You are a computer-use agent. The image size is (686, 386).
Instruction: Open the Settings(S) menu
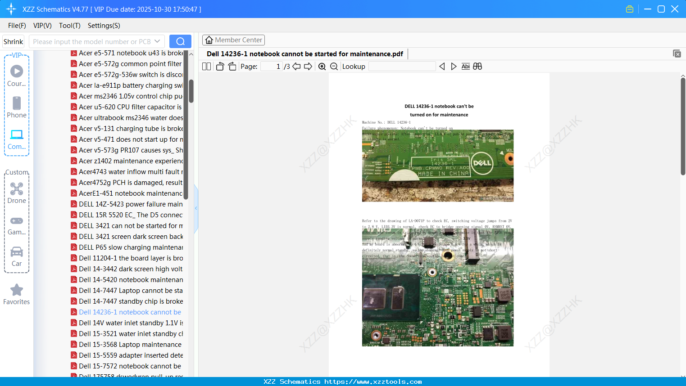[x=104, y=26]
